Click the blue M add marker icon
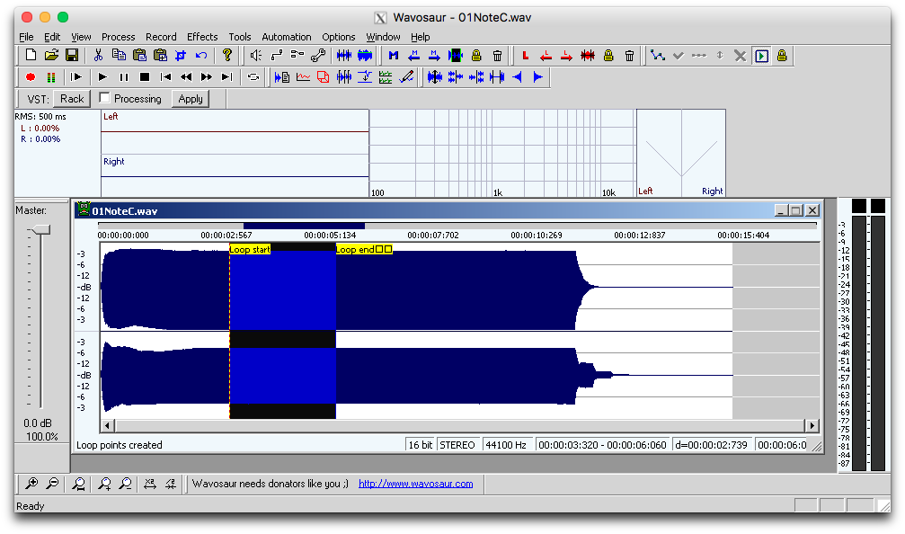 click(394, 56)
